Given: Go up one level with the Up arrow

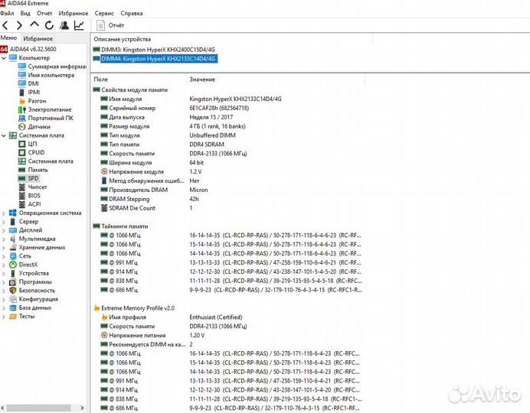Looking at the screenshot, I should [34, 24].
